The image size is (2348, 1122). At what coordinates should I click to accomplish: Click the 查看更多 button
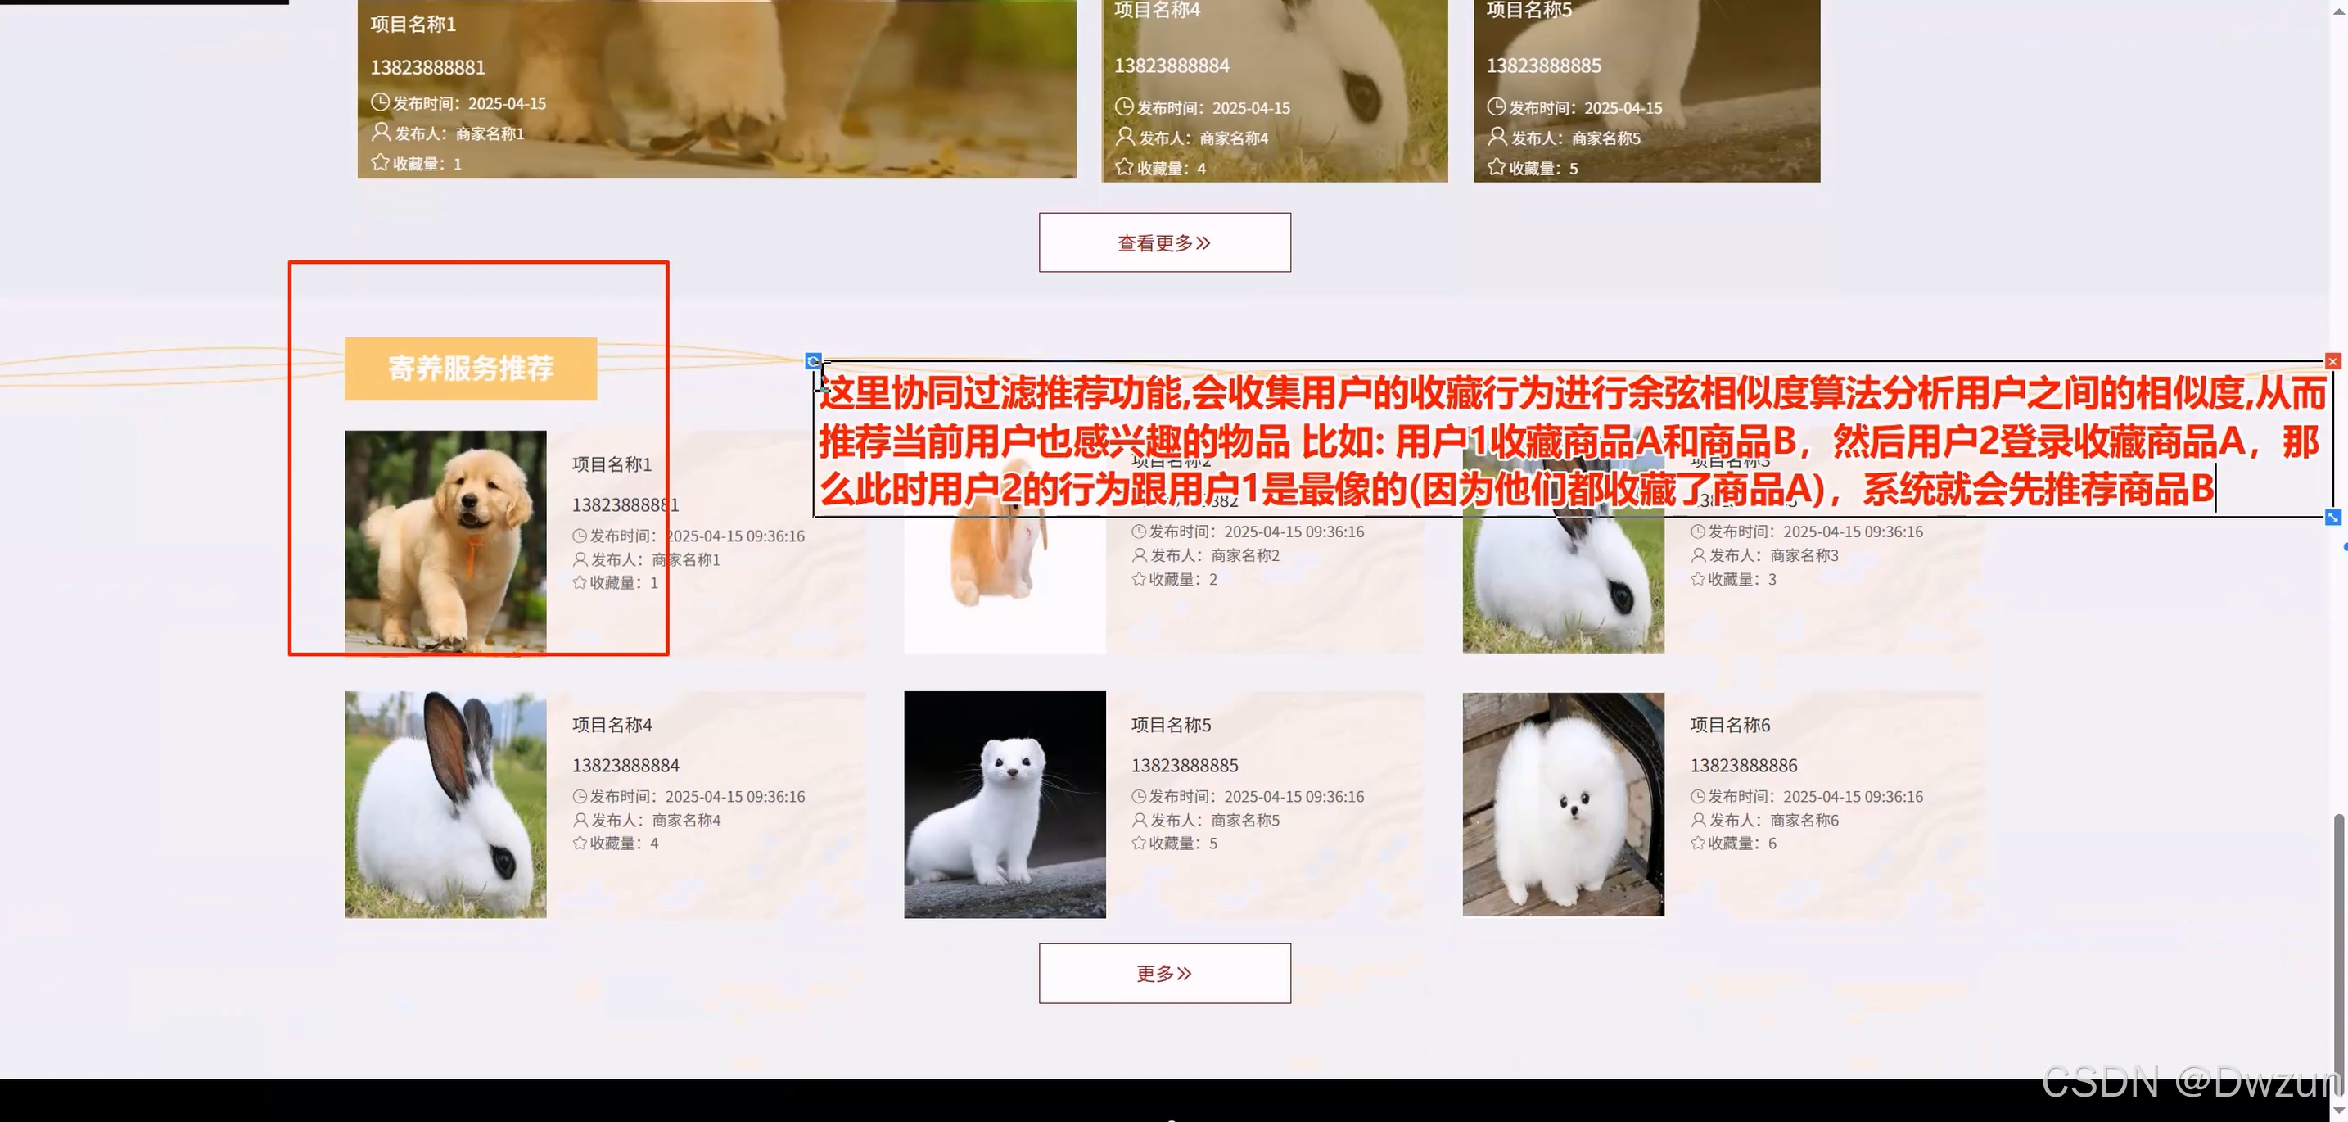pos(1164,242)
